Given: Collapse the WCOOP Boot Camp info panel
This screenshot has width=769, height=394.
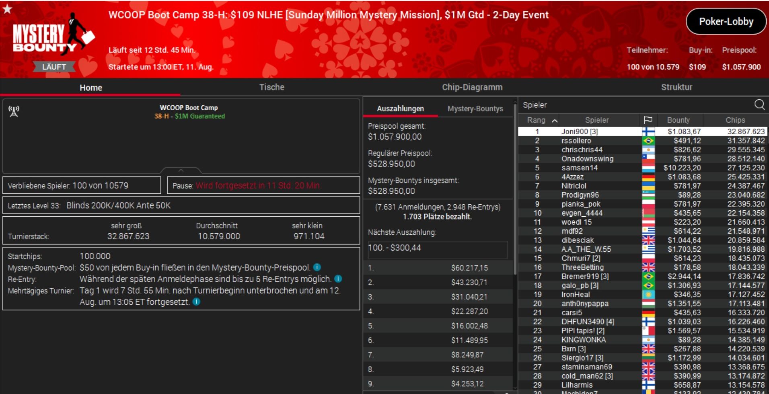Looking at the screenshot, I should pos(181,170).
